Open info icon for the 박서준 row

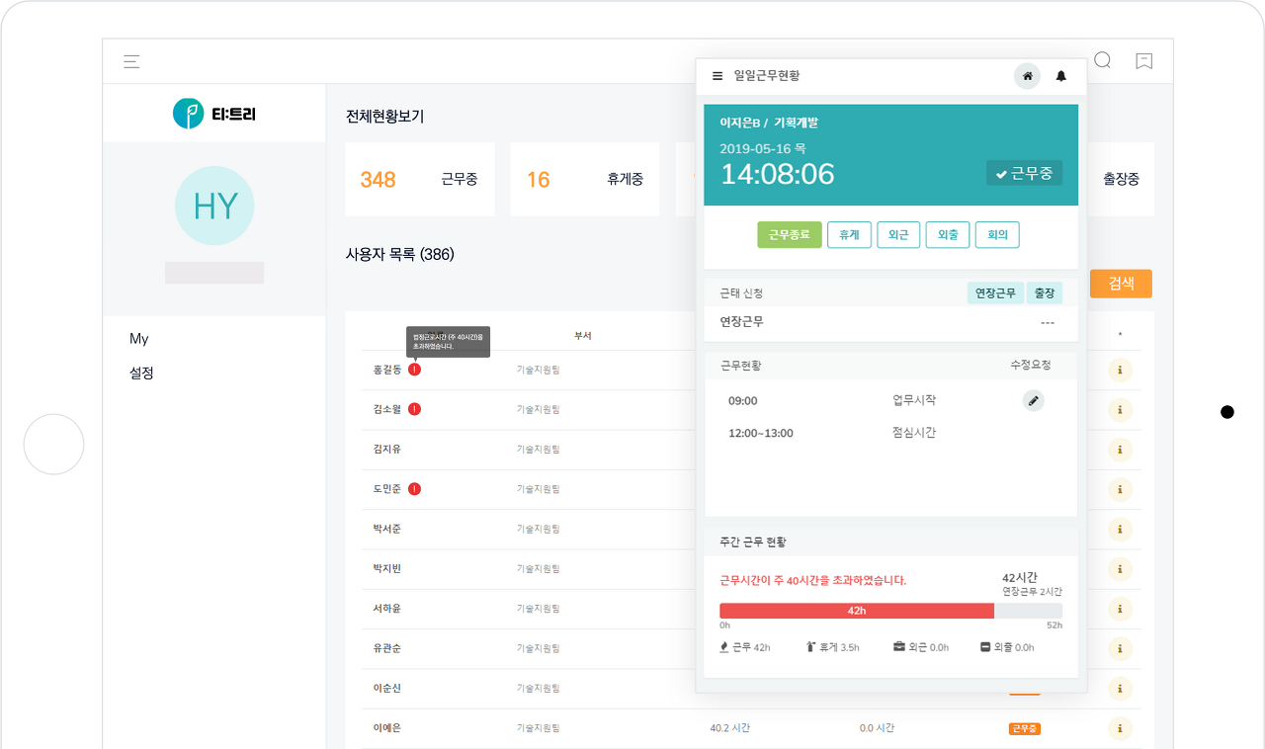tap(1120, 530)
